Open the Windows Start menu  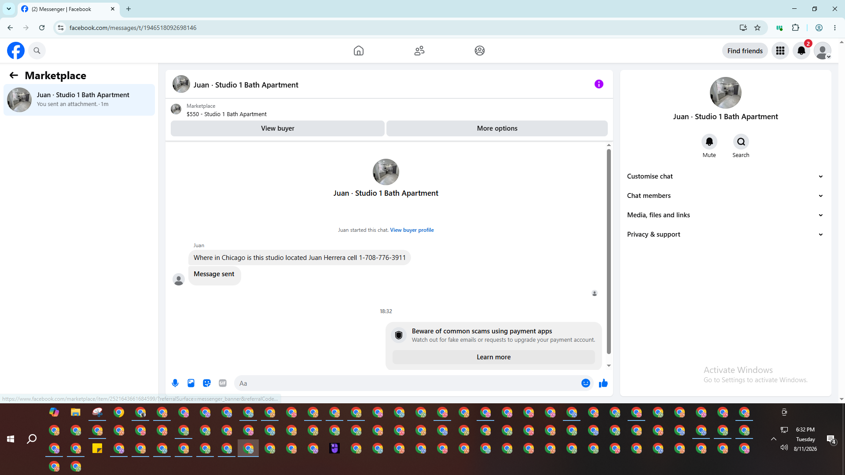[x=11, y=439]
